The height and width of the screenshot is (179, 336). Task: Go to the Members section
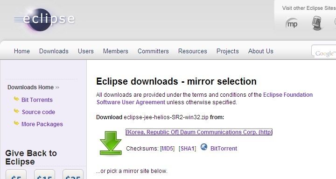(116, 51)
